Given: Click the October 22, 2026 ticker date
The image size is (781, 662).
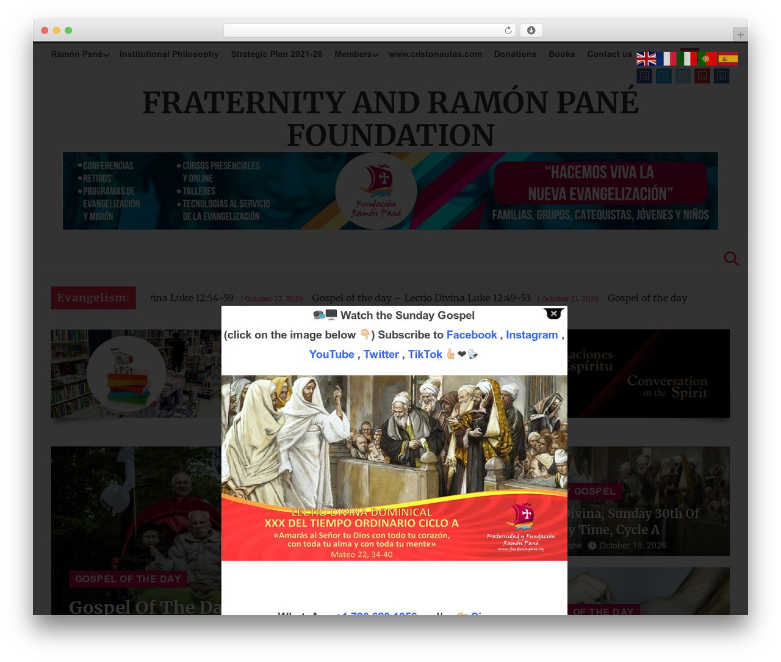Looking at the screenshot, I should [x=274, y=299].
